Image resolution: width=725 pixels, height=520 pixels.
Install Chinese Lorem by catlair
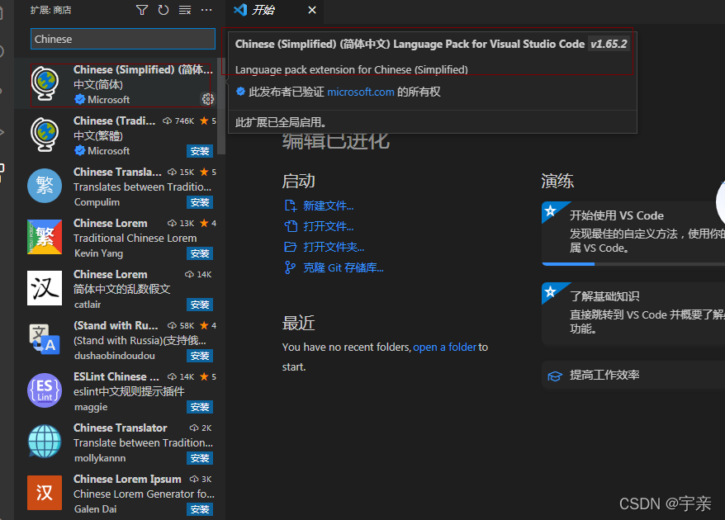(x=200, y=305)
